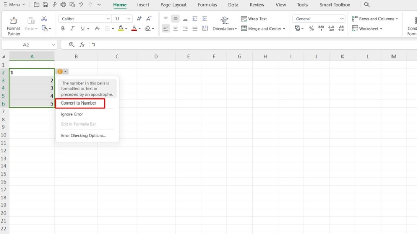Click the Insert Function fx icon
Screen dimensions: 417x234
click(82, 45)
